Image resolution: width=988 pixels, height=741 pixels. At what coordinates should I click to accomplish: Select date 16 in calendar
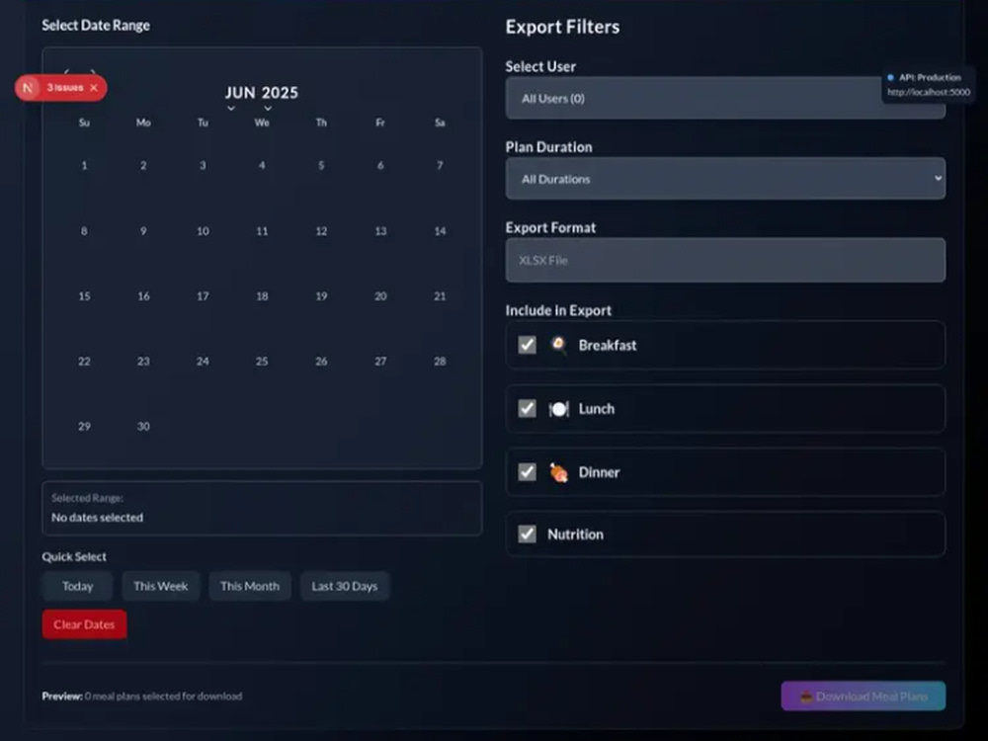tap(143, 296)
